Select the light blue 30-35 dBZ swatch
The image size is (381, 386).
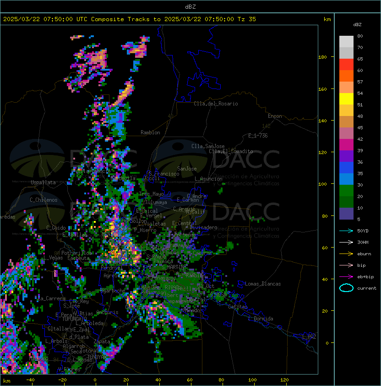click(x=346, y=179)
